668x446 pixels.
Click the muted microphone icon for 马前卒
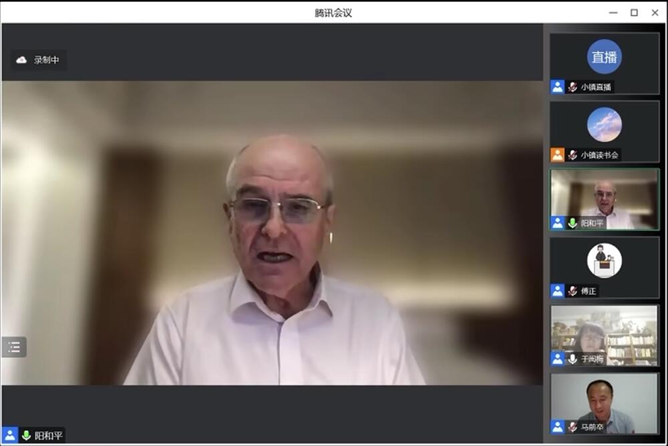(572, 427)
